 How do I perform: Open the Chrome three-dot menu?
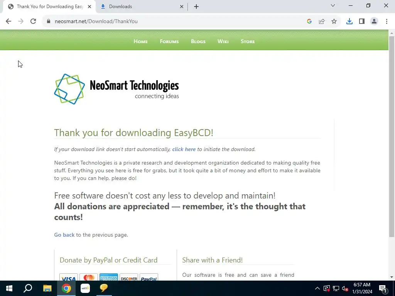387,22
